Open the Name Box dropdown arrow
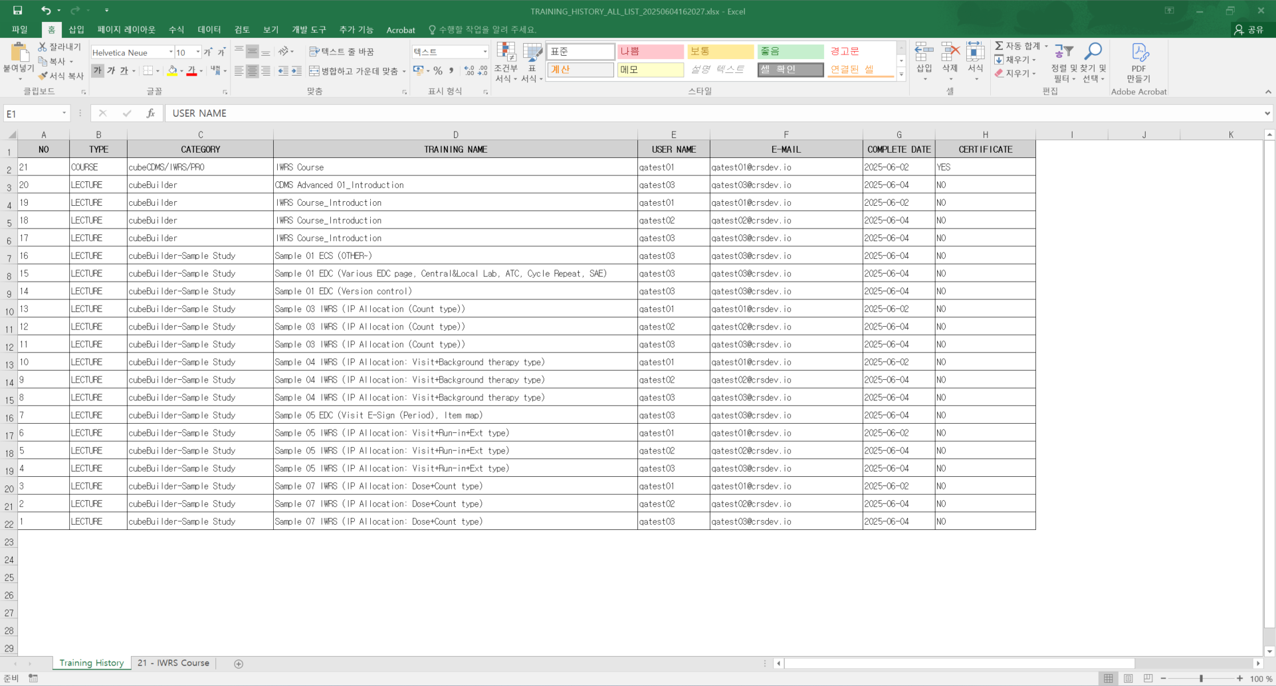The image size is (1276, 686). pos(64,114)
